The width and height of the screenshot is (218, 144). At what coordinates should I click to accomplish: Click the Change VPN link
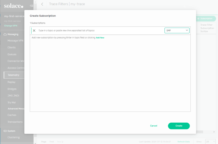(x=10, y=26)
